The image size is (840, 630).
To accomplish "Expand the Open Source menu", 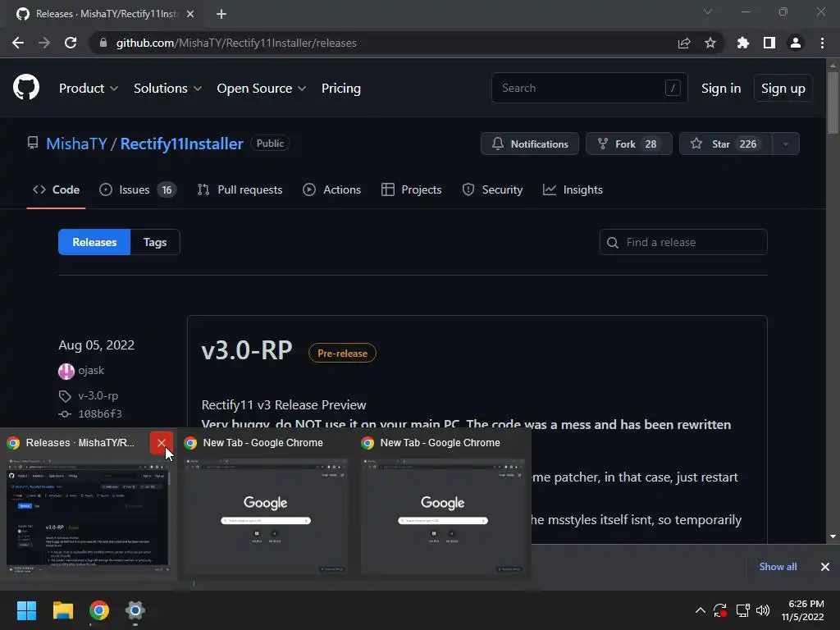I will point(262,89).
